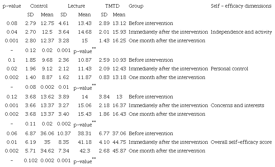This screenshot has height=167, width=275.
Task: Click the 'Control' column header
Action: [x=39, y=6]
